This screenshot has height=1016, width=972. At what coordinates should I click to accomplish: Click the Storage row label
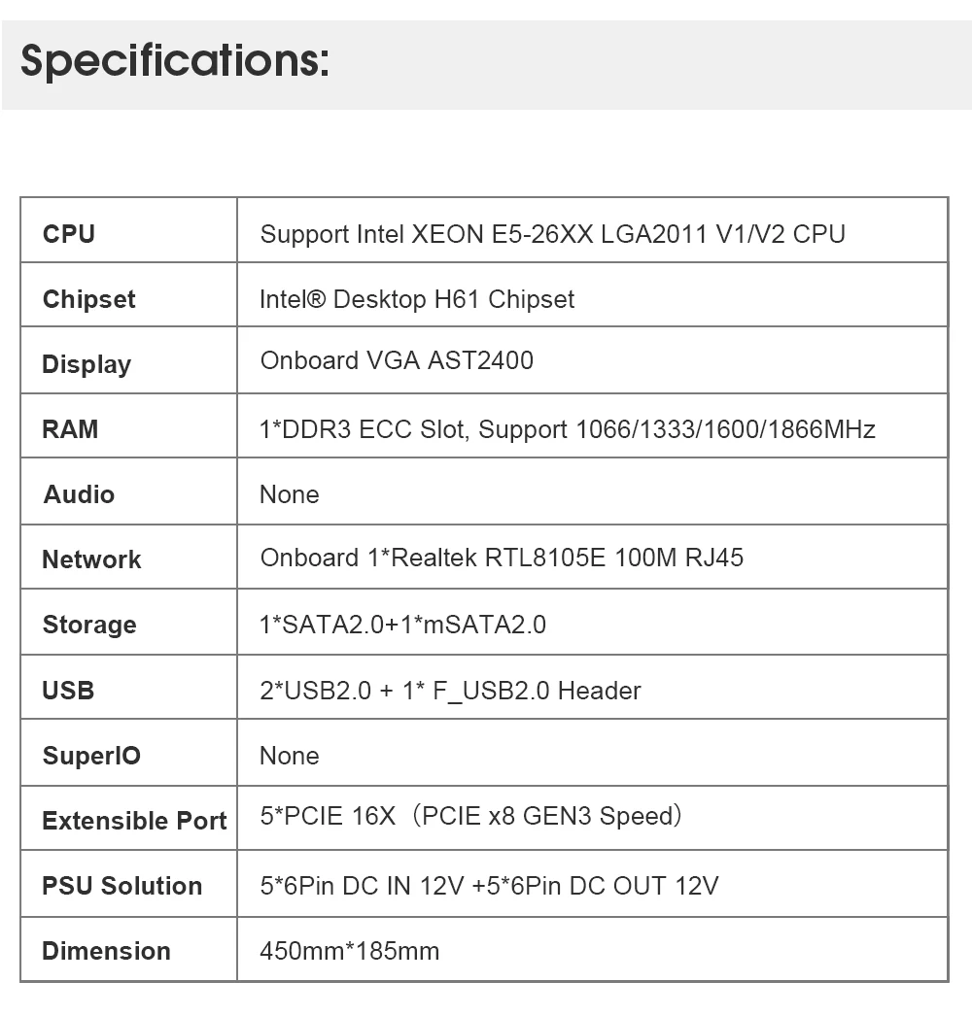pos(89,625)
